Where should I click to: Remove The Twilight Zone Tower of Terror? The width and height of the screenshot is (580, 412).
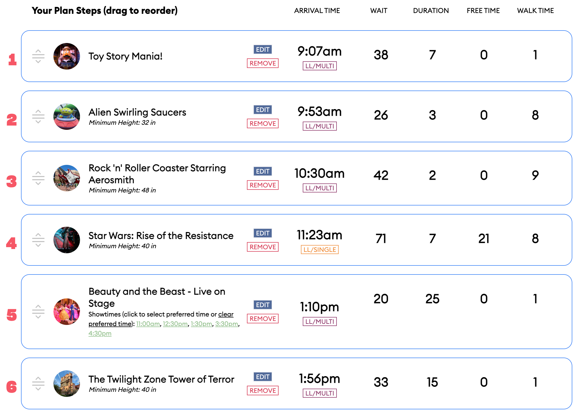coord(263,390)
